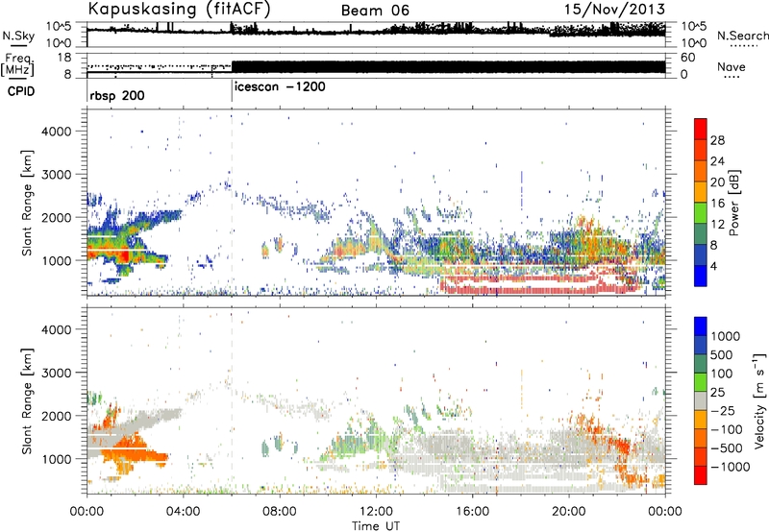Click the '4' tick on power colorbar

pos(713,266)
